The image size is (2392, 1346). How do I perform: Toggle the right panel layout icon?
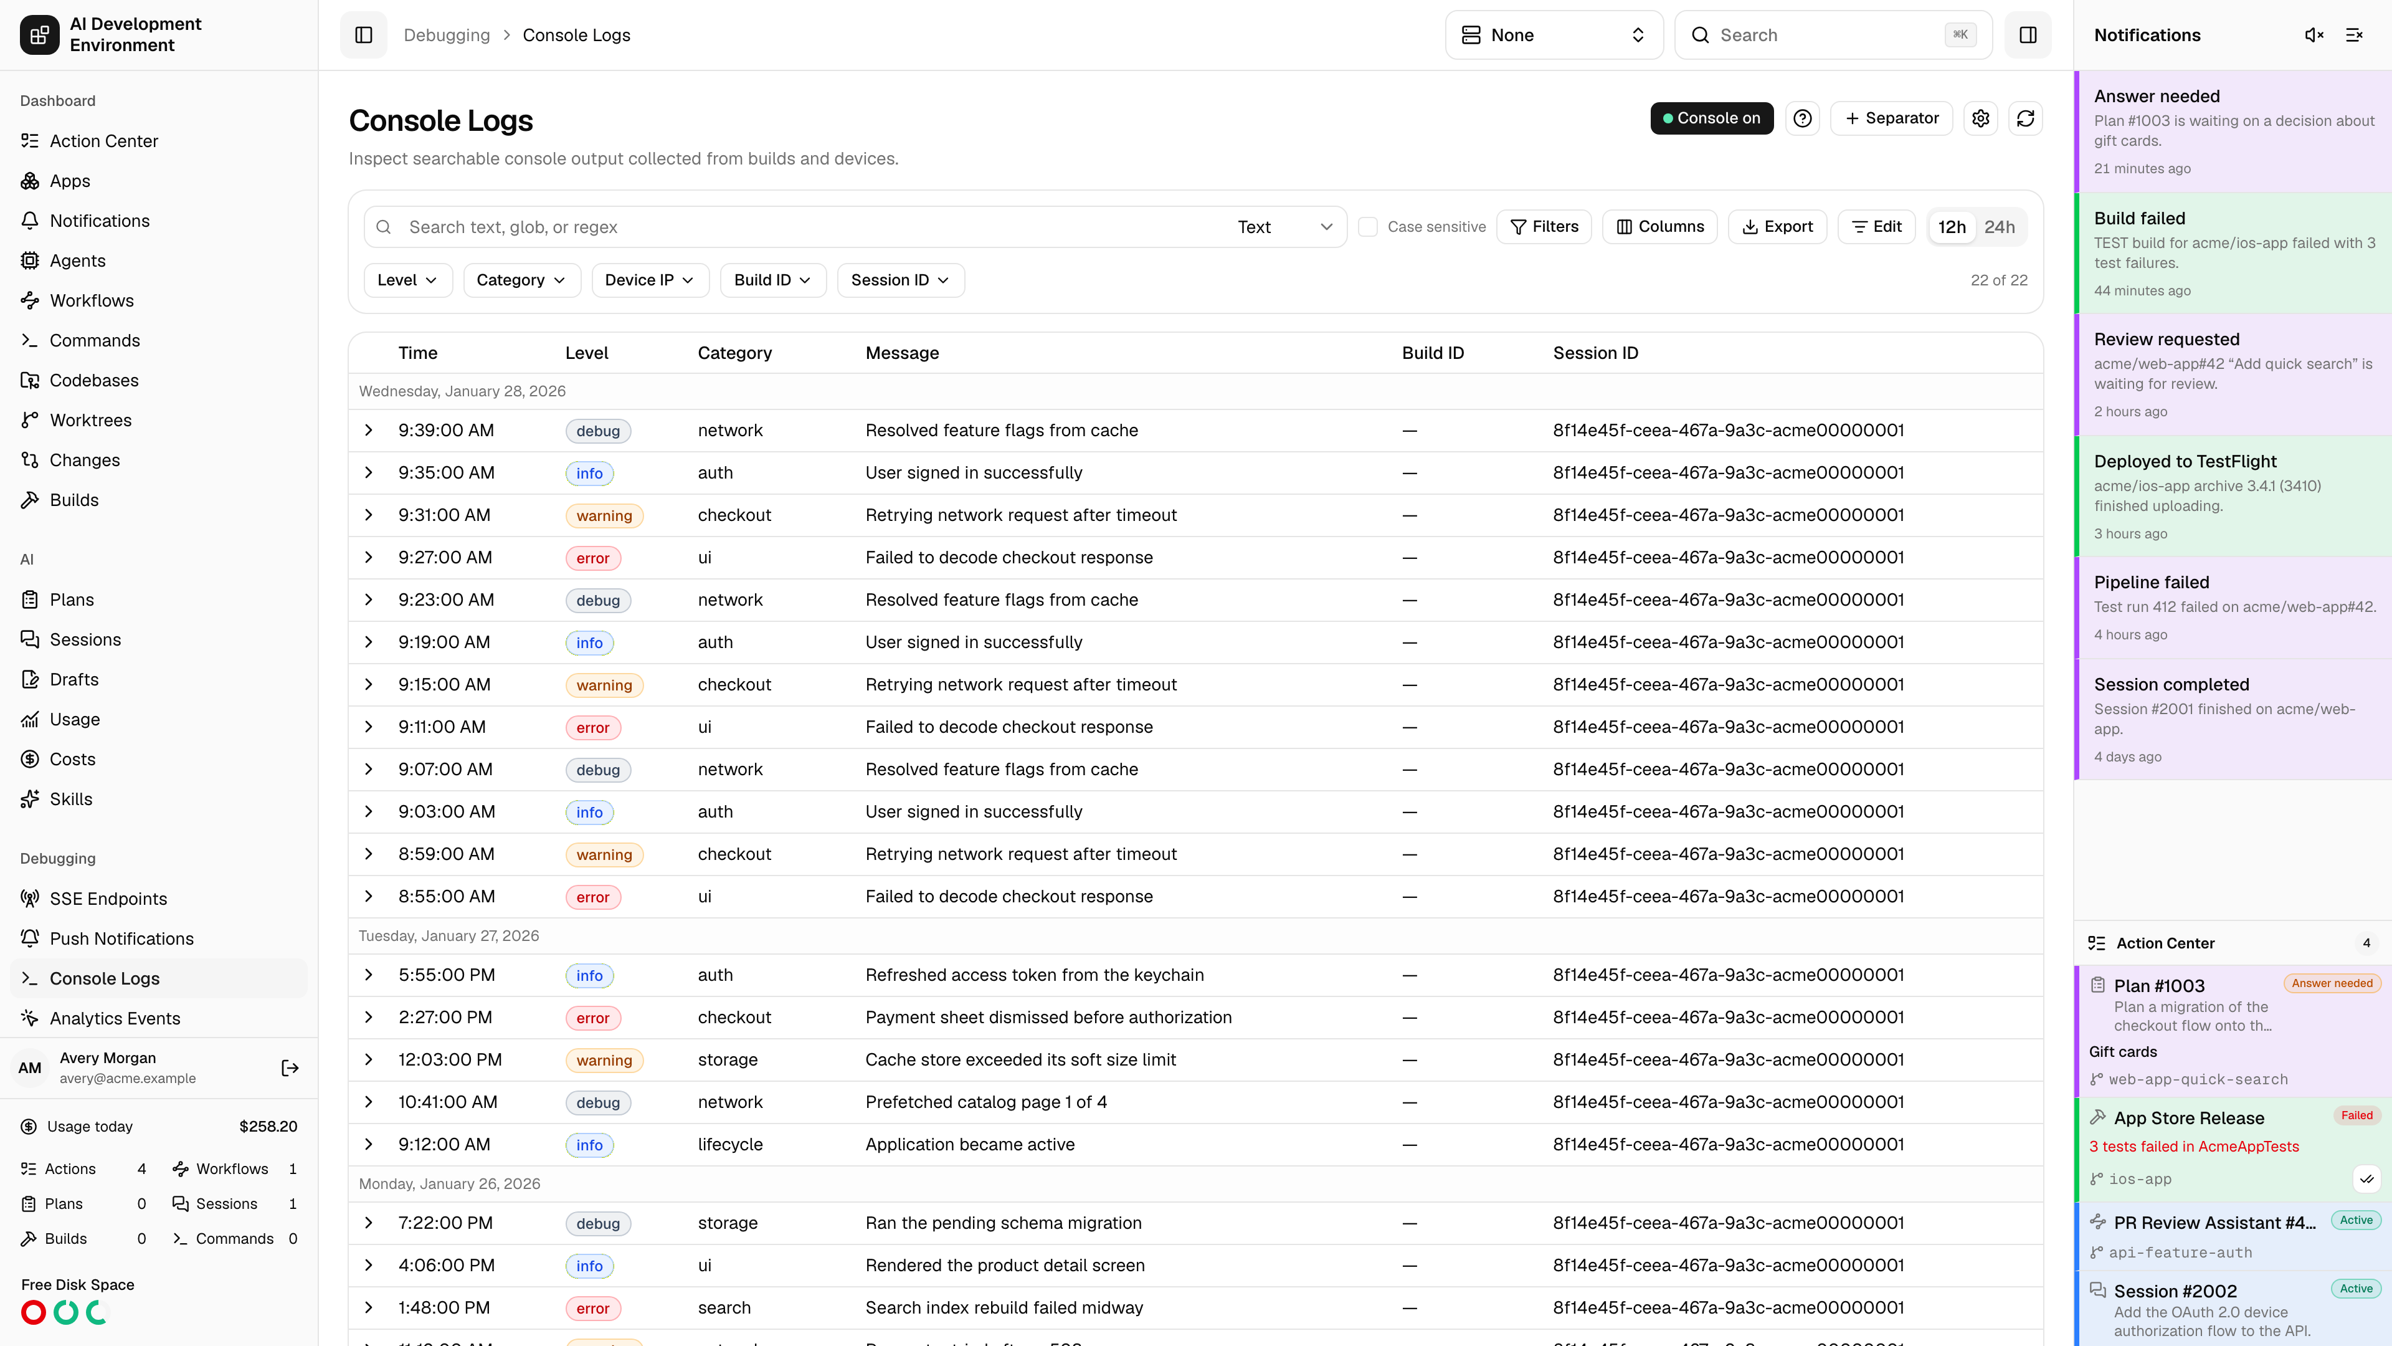coord(2028,36)
